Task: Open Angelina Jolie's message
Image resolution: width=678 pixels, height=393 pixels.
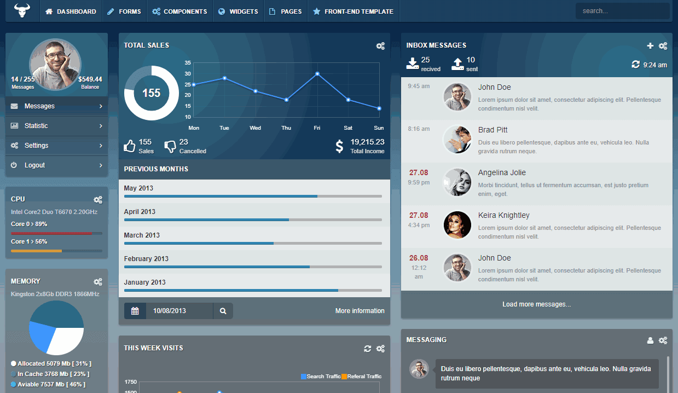Action: (537, 184)
